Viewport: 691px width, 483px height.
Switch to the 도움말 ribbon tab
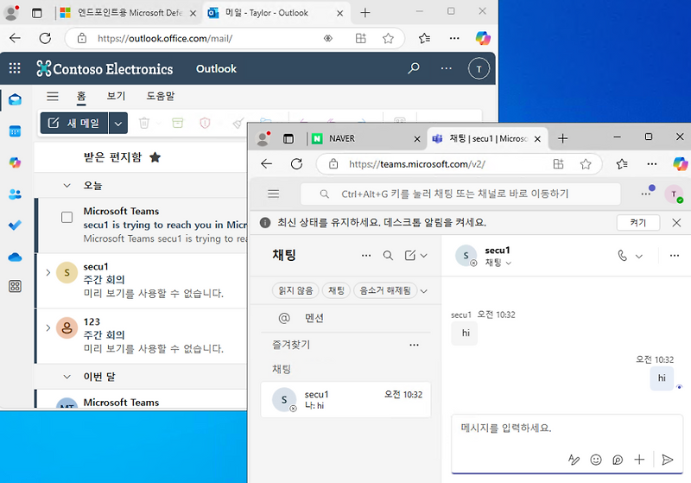(x=161, y=96)
